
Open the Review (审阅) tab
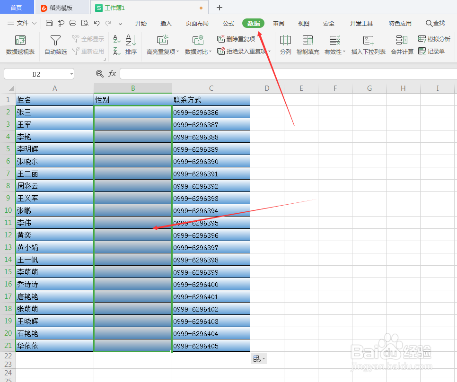pyautogui.click(x=279, y=23)
